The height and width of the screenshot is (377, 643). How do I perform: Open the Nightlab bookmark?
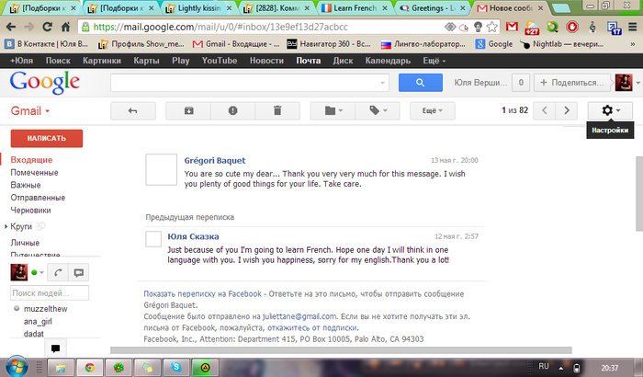562,44
